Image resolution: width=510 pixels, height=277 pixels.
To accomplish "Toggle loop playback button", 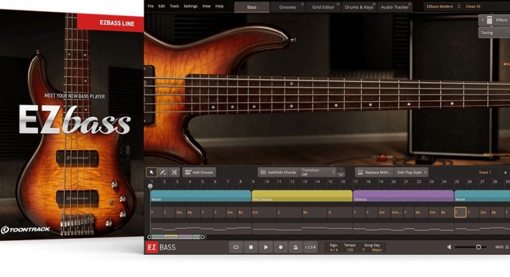I will 236,247.
